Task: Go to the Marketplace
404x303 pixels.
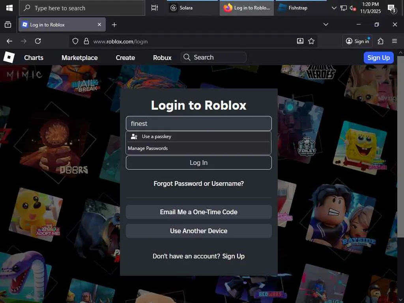Action: [80, 58]
